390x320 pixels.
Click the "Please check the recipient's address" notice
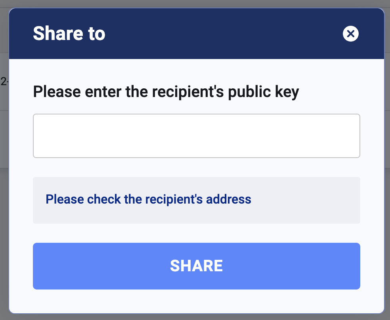click(148, 199)
